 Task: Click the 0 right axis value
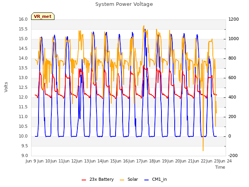230,136
